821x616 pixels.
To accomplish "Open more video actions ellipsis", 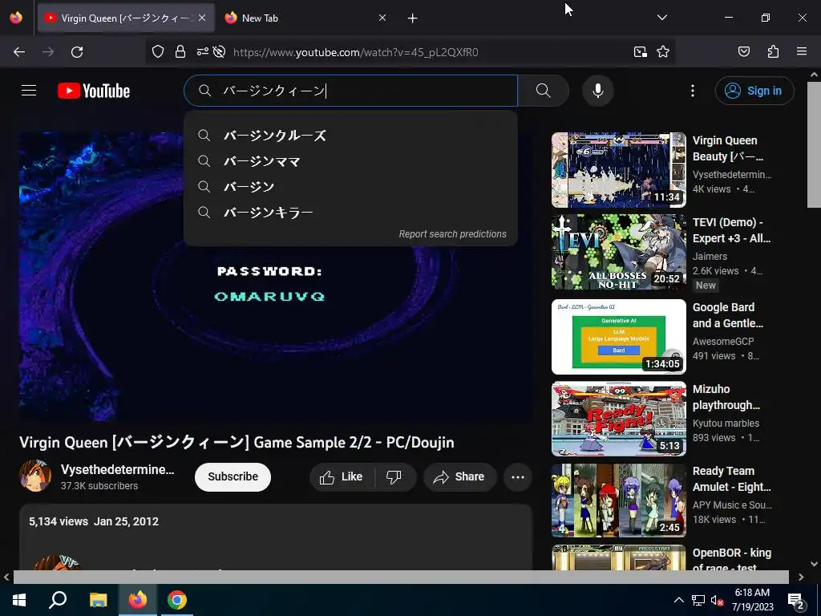I will click(x=518, y=476).
